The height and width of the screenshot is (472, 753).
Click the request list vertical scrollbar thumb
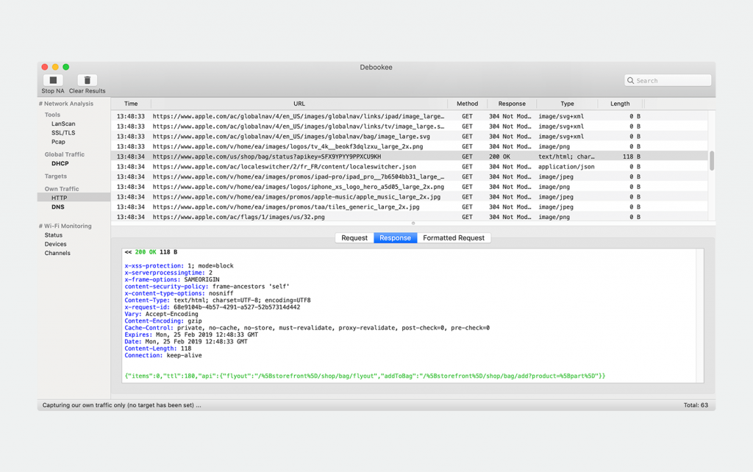(x=712, y=161)
